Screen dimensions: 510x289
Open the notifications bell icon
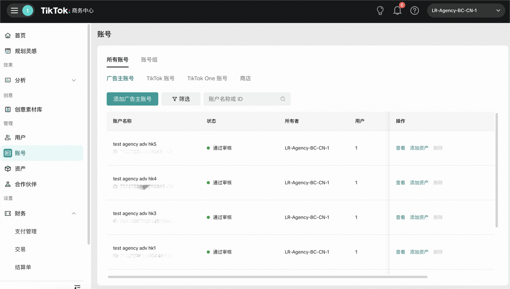coord(397,11)
